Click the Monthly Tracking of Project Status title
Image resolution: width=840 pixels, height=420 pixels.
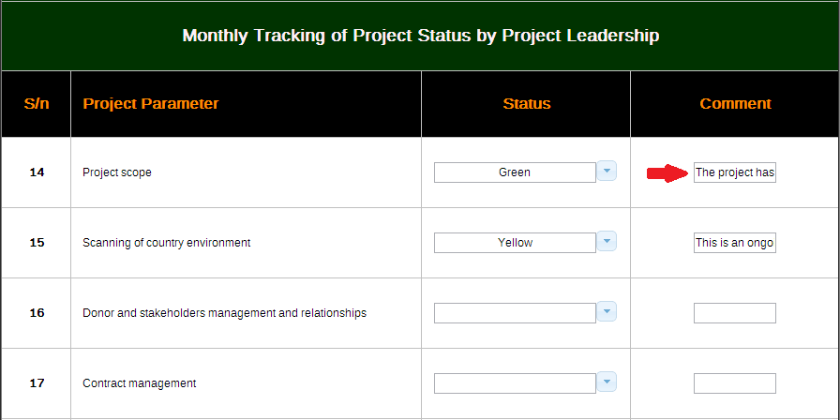[420, 36]
